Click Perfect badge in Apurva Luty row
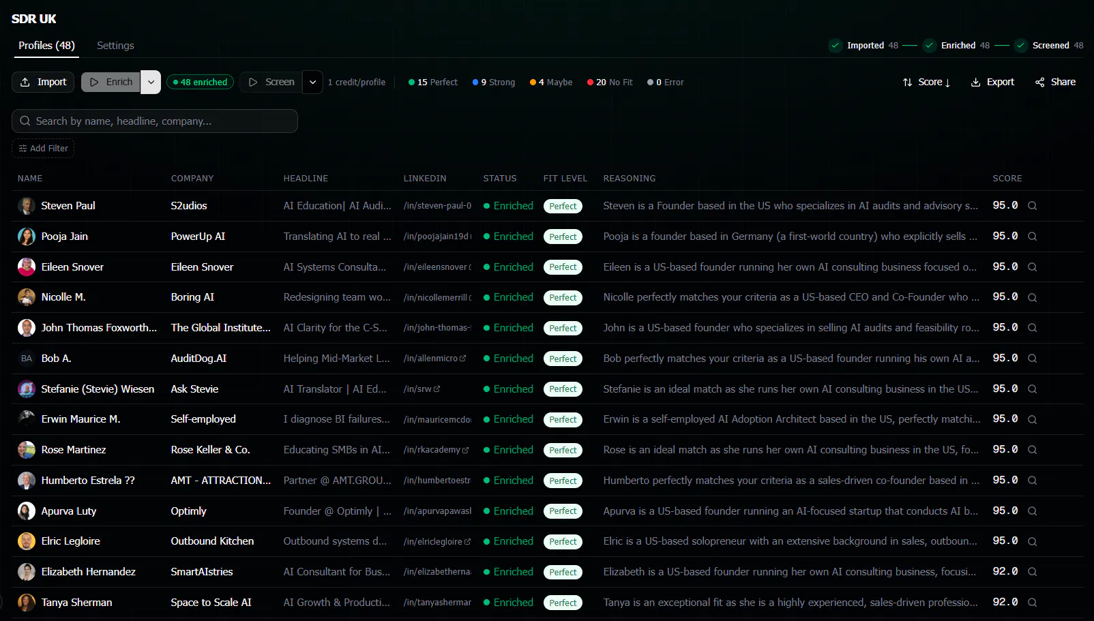Image resolution: width=1094 pixels, height=621 pixels. 563,511
